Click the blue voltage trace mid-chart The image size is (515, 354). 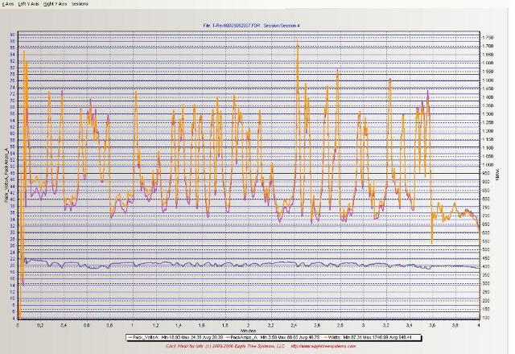tap(249, 265)
